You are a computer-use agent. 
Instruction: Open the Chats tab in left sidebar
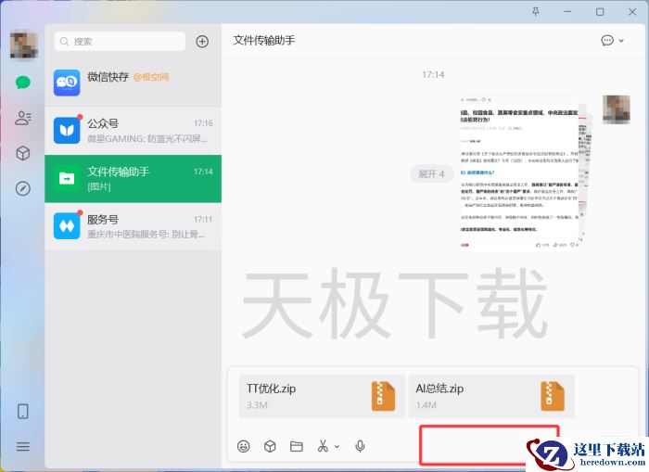click(x=23, y=83)
